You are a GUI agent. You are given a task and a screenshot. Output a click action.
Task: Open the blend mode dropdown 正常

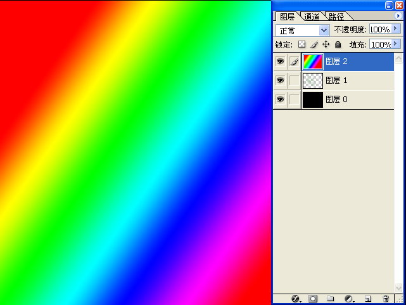[x=324, y=30]
